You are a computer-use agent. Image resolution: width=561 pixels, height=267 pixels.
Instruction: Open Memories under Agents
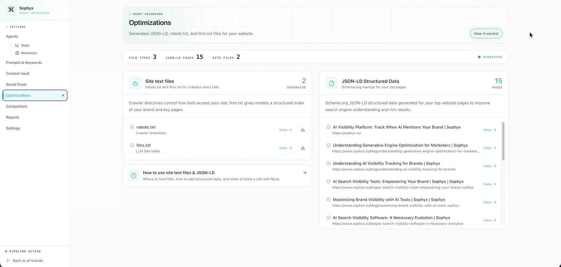29,53
